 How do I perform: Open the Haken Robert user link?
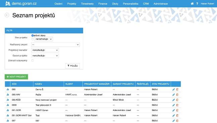(x=207, y=4)
